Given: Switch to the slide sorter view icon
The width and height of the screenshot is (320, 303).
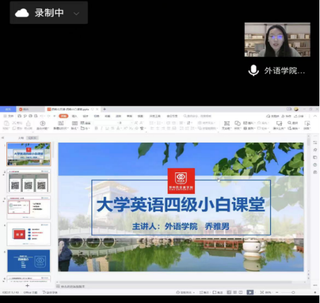Looking at the screenshot, I should [x=235, y=292].
